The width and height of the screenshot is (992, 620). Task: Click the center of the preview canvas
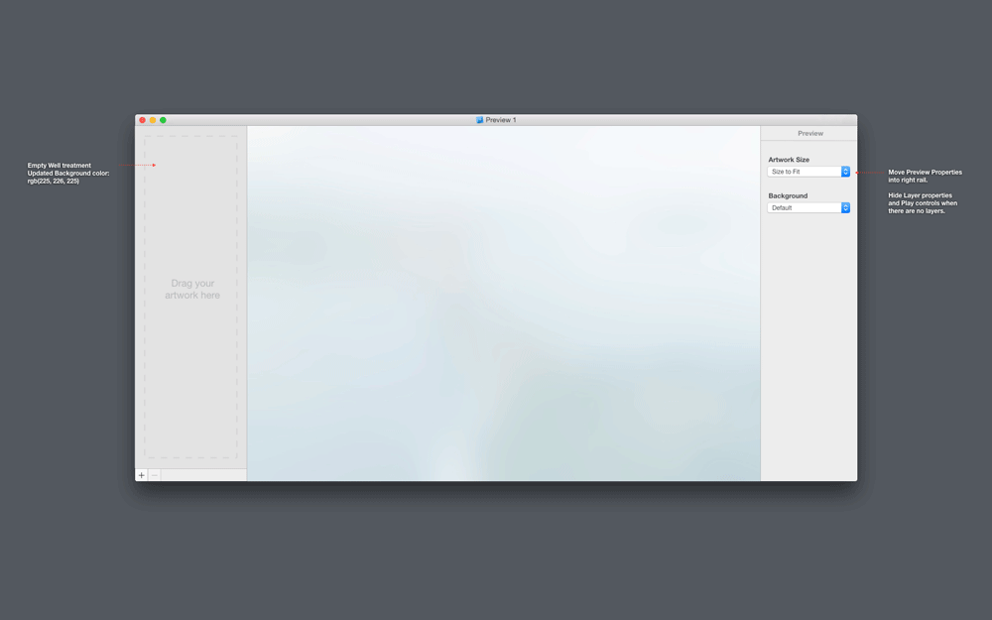point(503,303)
